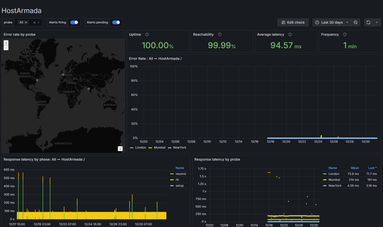Viewport: 383px width, 227px height.
Task: Click setup blue color swatch in phase legend
Action: point(172,186)
